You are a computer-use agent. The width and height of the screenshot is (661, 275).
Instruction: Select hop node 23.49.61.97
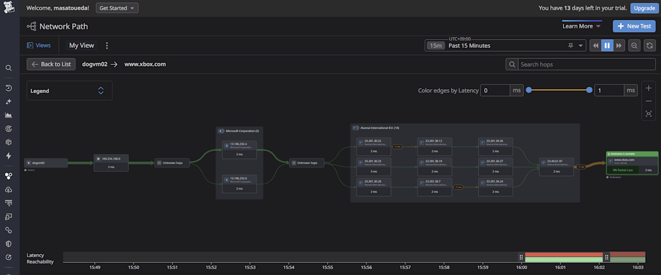coord(556,166)
